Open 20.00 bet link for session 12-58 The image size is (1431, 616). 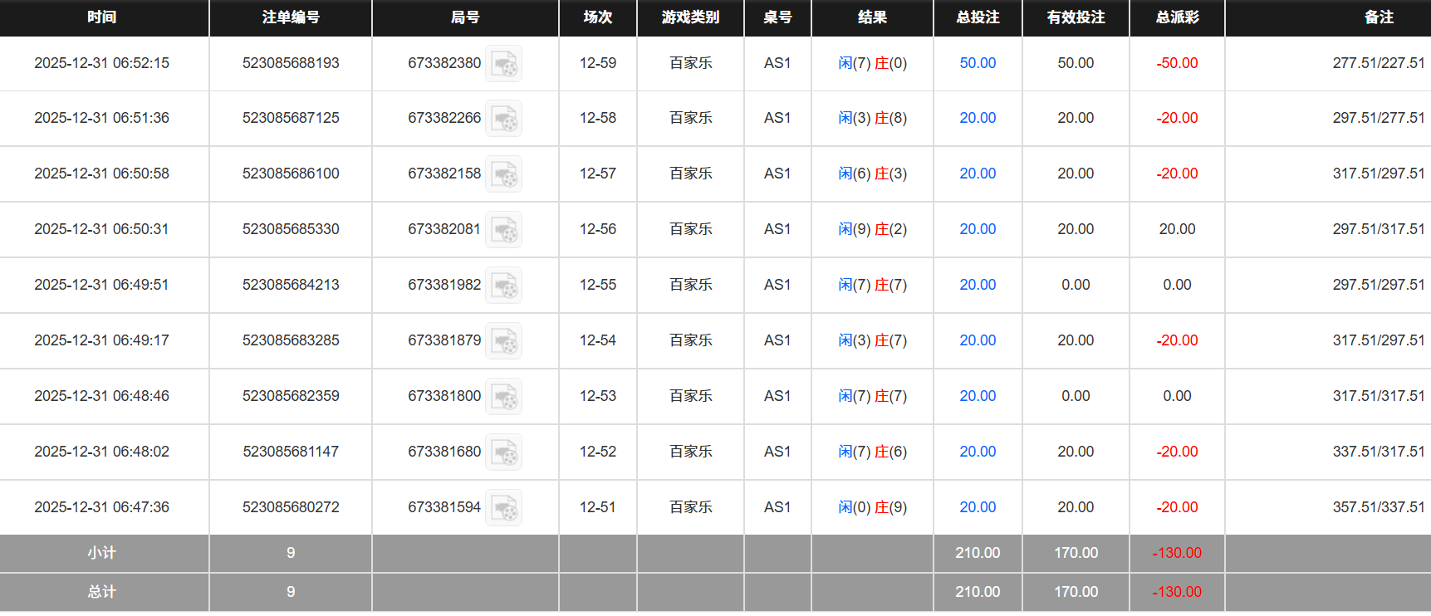click(978, 118)
